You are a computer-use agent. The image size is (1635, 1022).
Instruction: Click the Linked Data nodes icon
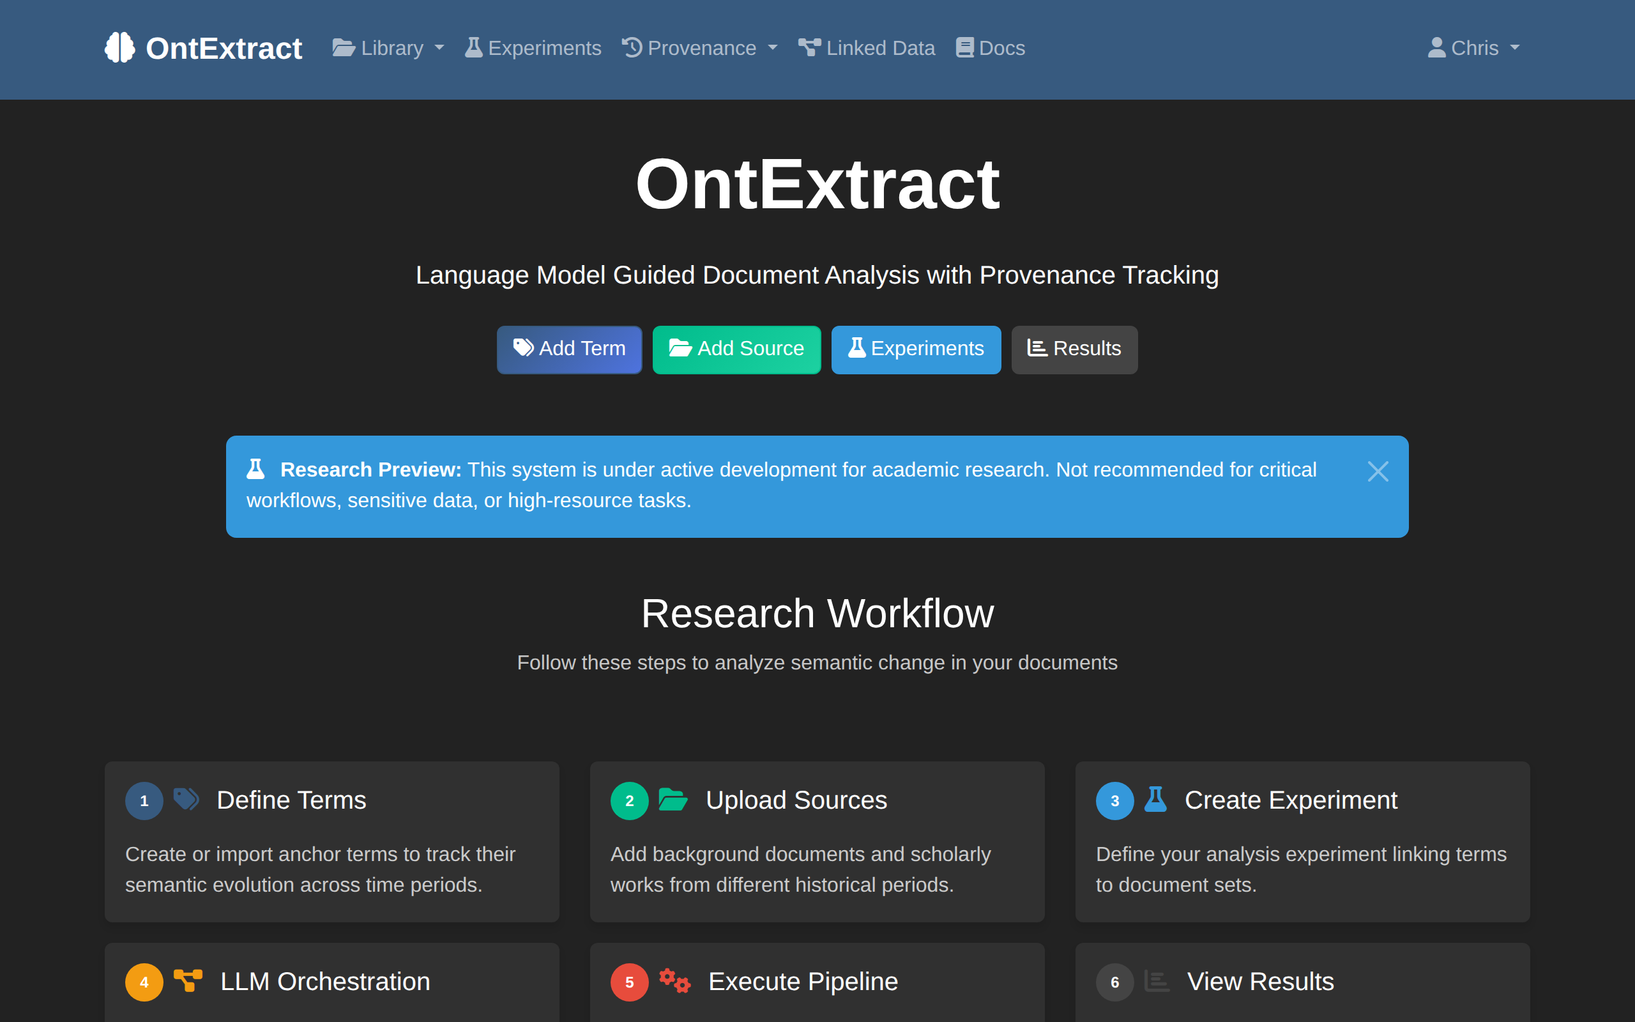[x=809, y=47]
